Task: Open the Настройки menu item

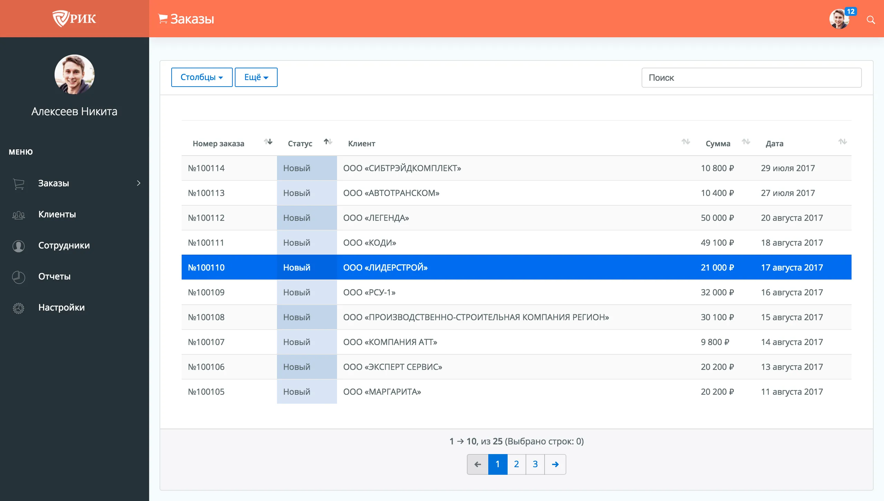Action: [61, 307]
